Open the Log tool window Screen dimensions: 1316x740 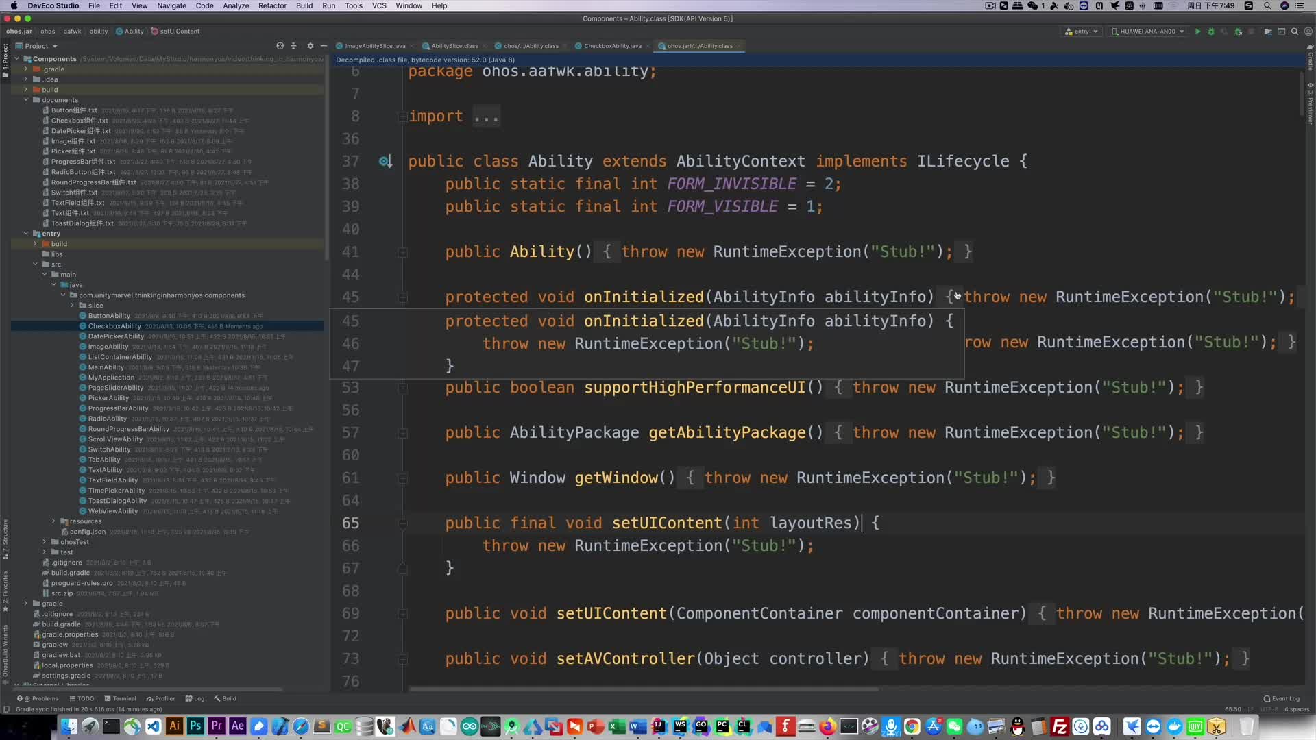195,698
